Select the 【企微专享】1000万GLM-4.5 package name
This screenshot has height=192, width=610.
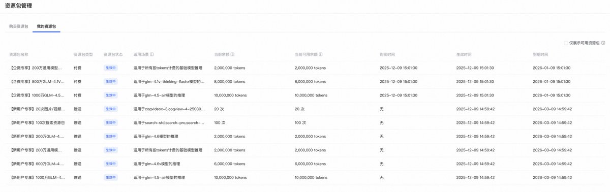click(37, 95)
